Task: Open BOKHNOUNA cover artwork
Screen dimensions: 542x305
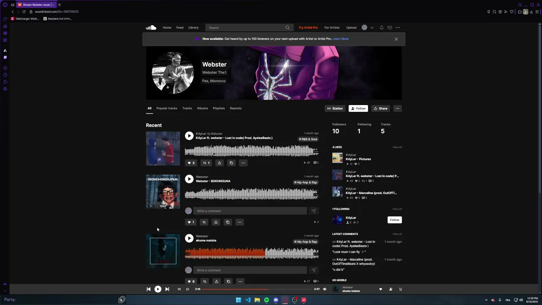Action: coord(163,191)
